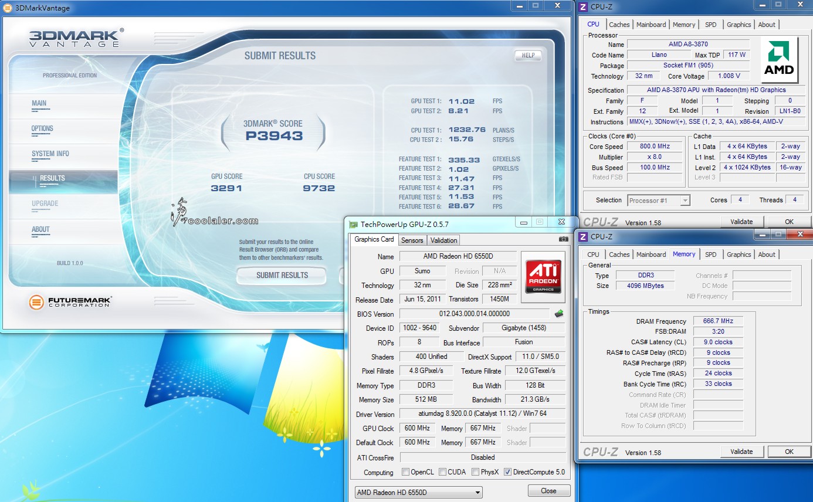The height and width of the screenshot is (502, 813).
Task: Click the 3DMarkVantage title bar app icon
Action: (x=8, y=7)
